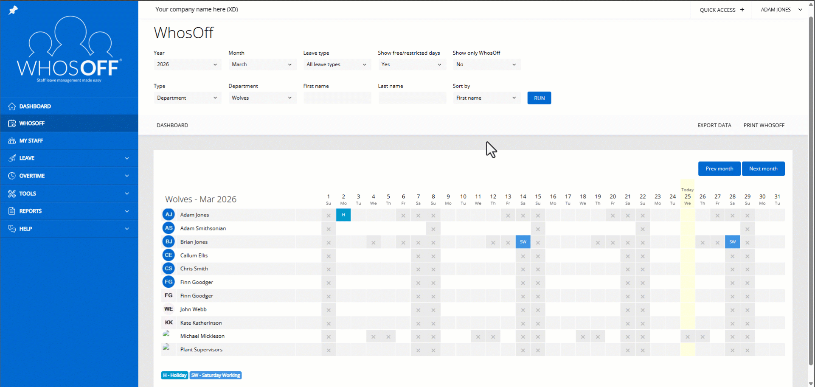Expand the Overtime menu chevron
The image size is (815, 387).
127,176
